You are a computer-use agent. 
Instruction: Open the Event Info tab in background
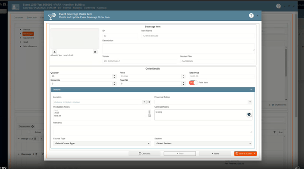(32, 17)
